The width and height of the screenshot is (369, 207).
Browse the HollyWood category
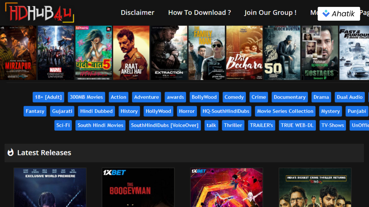[158, 111]
